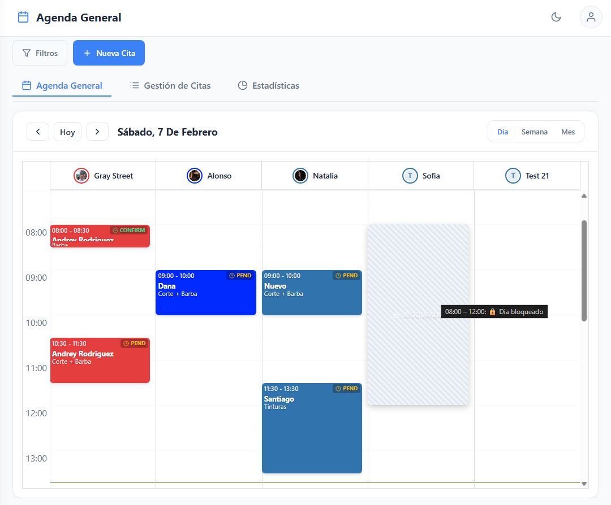Open the Estadísticas tab
Screen dimensions: 611x505
click(268, 86)
